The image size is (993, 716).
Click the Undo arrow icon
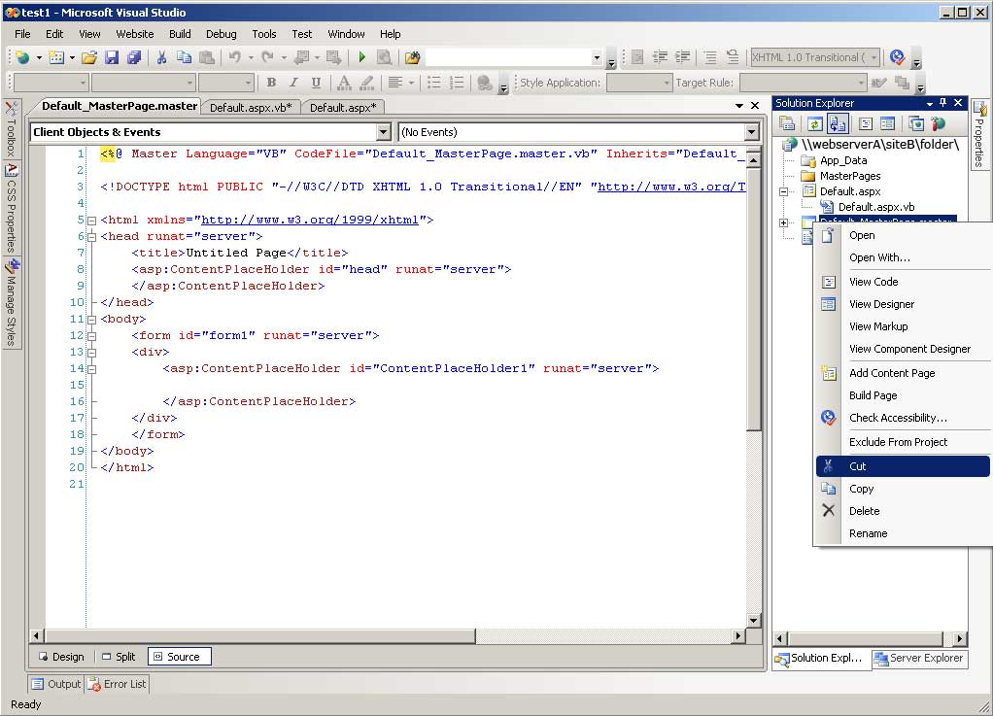tap(235, 57)
